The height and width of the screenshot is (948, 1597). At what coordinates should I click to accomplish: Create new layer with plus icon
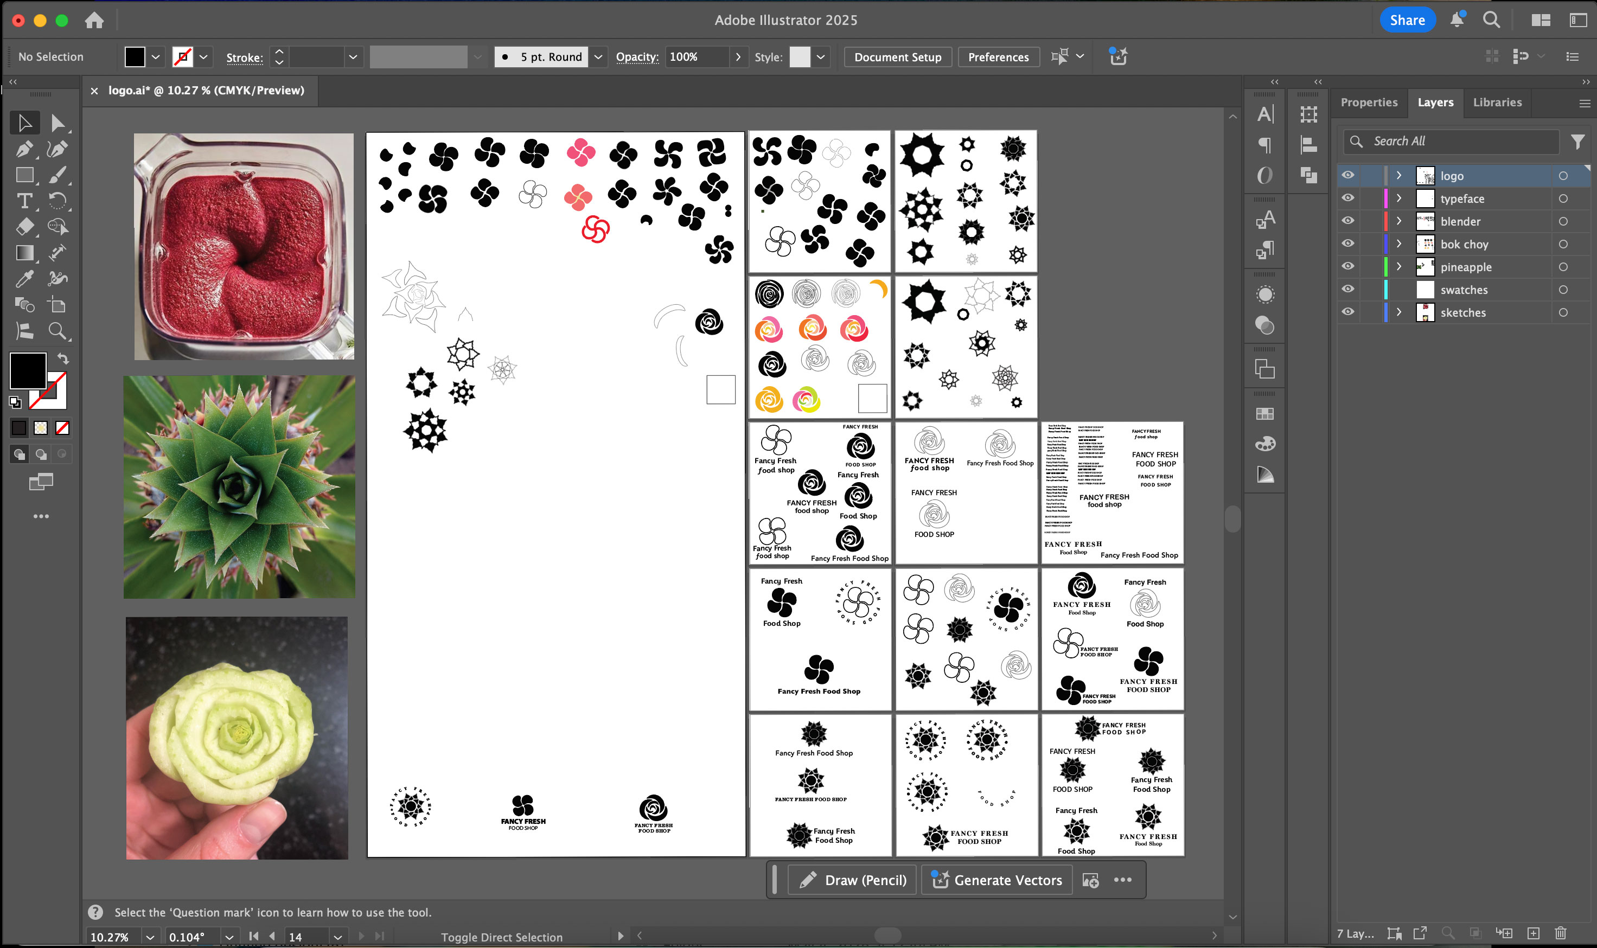pyautogui.click(x=1533, y=933)
